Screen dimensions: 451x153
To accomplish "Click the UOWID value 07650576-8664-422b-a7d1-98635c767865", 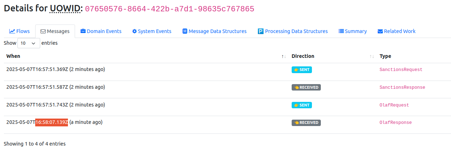I will point(170,9).
